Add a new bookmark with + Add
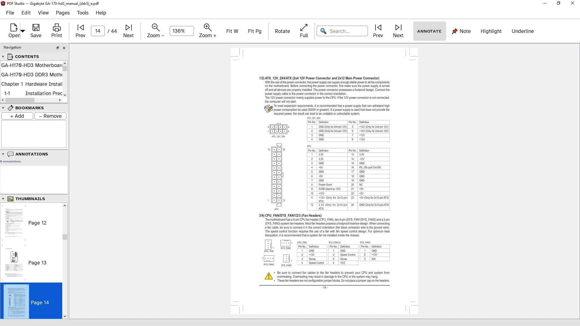The height and width of the screenshot is (326, 580). (17, 116)
